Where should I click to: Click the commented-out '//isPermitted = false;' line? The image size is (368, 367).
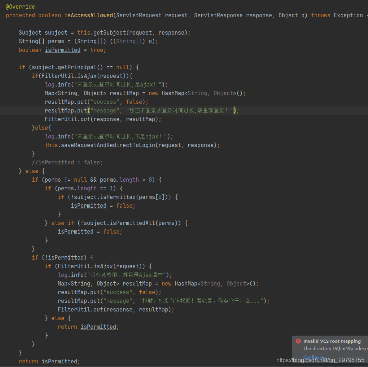coord(67,163)
